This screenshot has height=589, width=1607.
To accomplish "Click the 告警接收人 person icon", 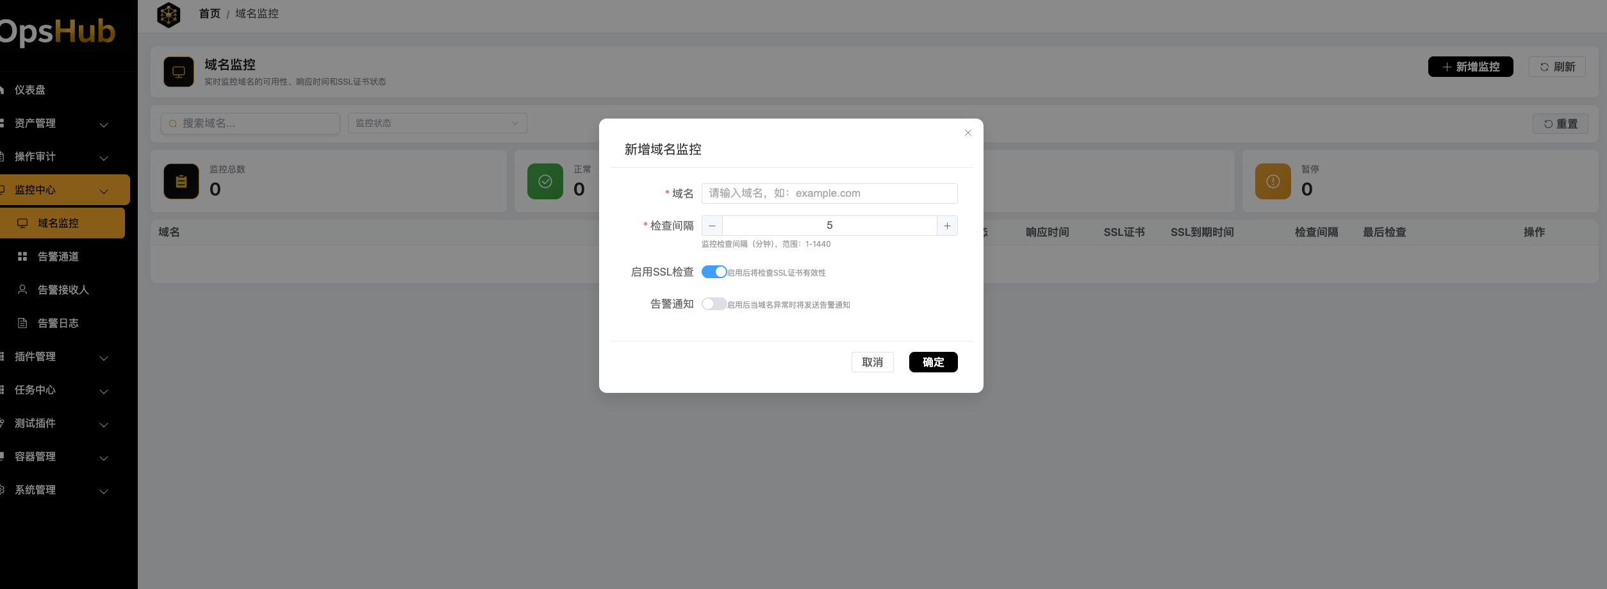I will click(x=22, y=290).
